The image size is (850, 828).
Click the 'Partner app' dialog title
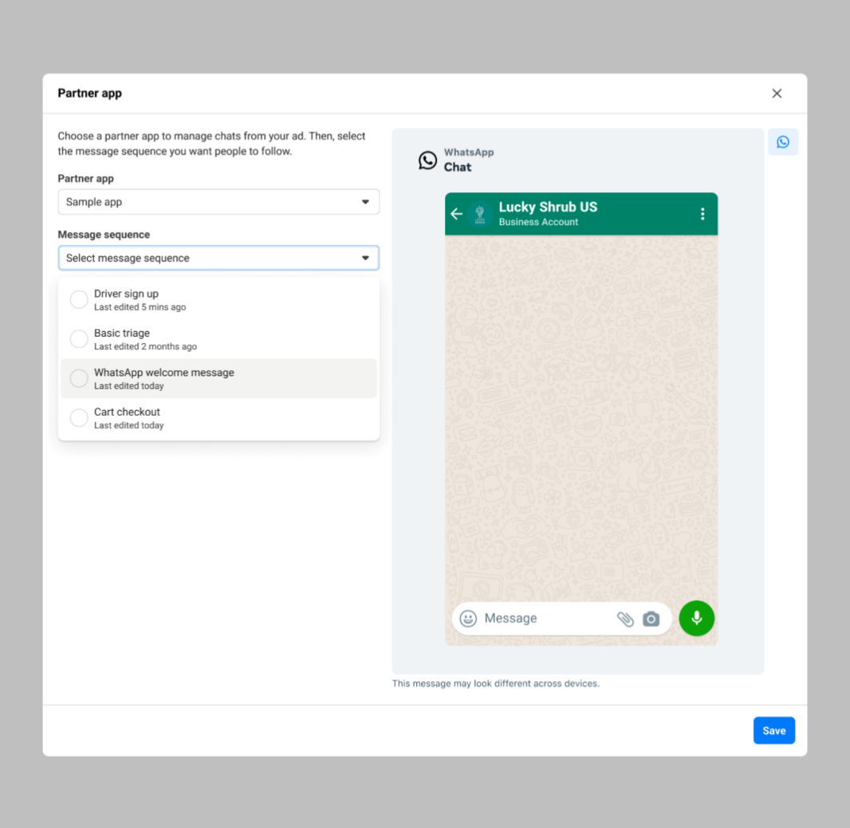(89, 93)
